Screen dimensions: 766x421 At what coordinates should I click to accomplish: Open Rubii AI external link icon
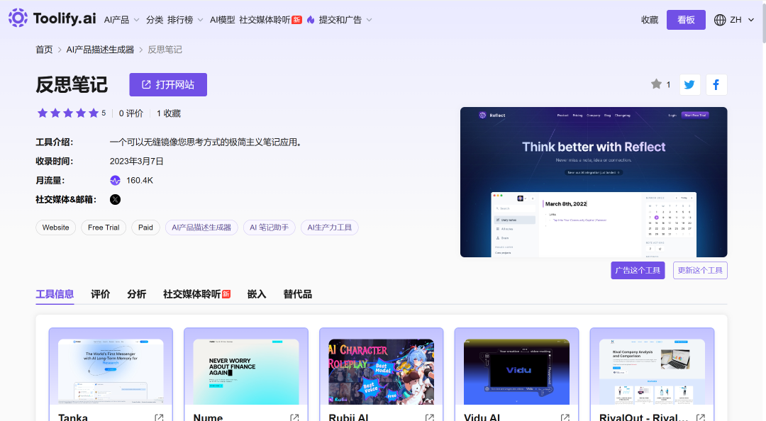430,417
